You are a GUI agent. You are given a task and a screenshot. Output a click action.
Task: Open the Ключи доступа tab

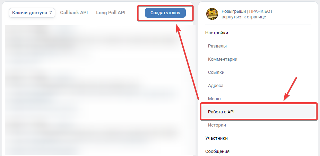(29, 13)
